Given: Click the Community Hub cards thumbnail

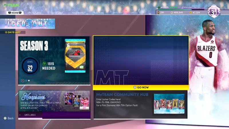Looking at the screenshot, I should coord(169,104).
